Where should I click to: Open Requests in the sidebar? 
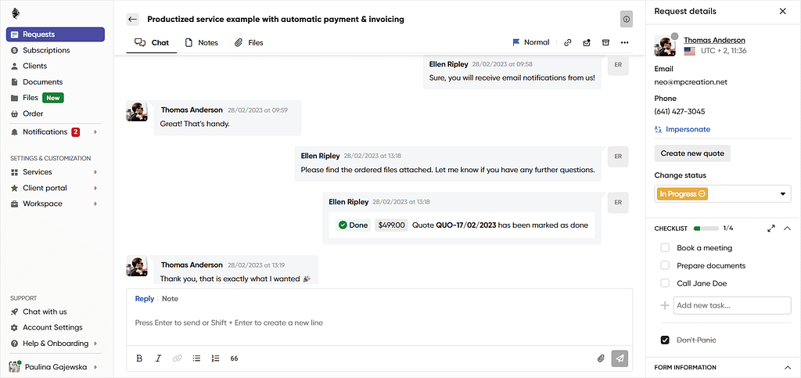56,34
